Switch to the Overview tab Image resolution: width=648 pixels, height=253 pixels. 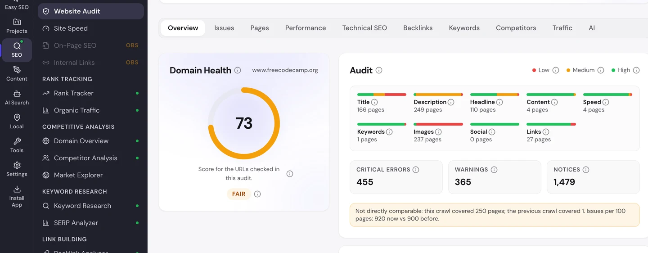[183, 28]
